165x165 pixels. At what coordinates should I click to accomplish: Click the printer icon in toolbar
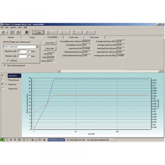[18, 32]
